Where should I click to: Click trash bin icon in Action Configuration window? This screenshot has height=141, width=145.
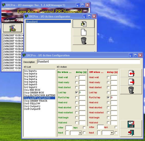131,90
